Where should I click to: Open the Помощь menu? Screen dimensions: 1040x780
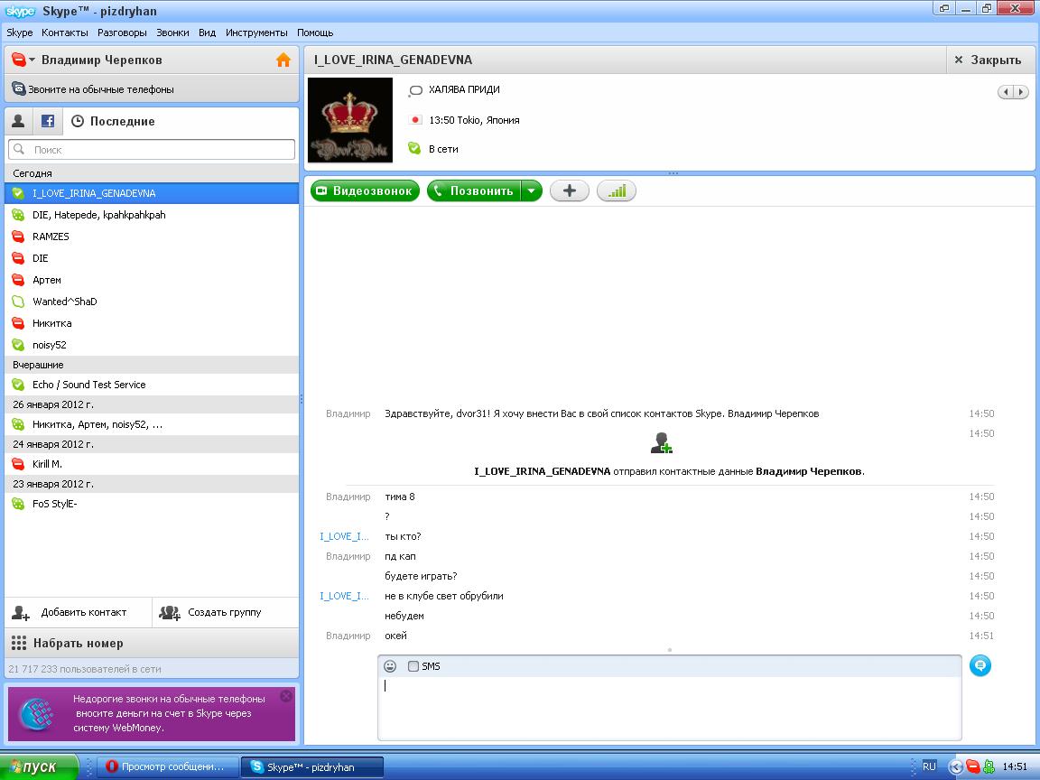click(315, 32)
